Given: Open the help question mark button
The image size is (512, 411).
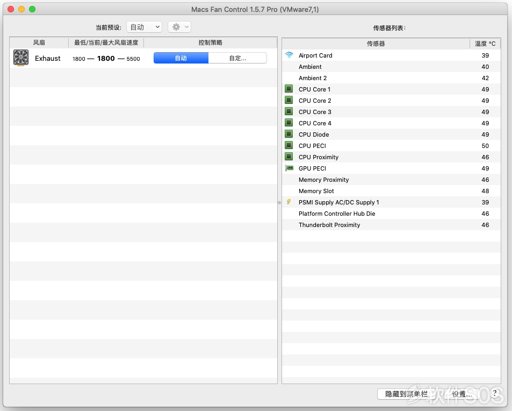Looking at the screenshot, I should (494, 393).
